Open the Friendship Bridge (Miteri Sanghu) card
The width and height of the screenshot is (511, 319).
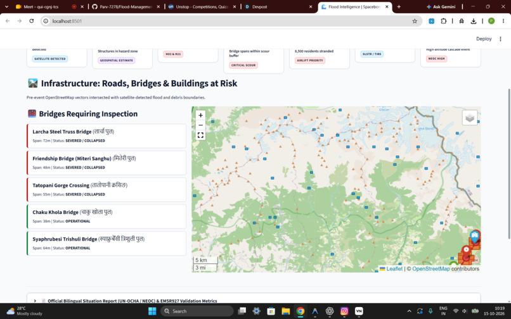pos(107,163)
